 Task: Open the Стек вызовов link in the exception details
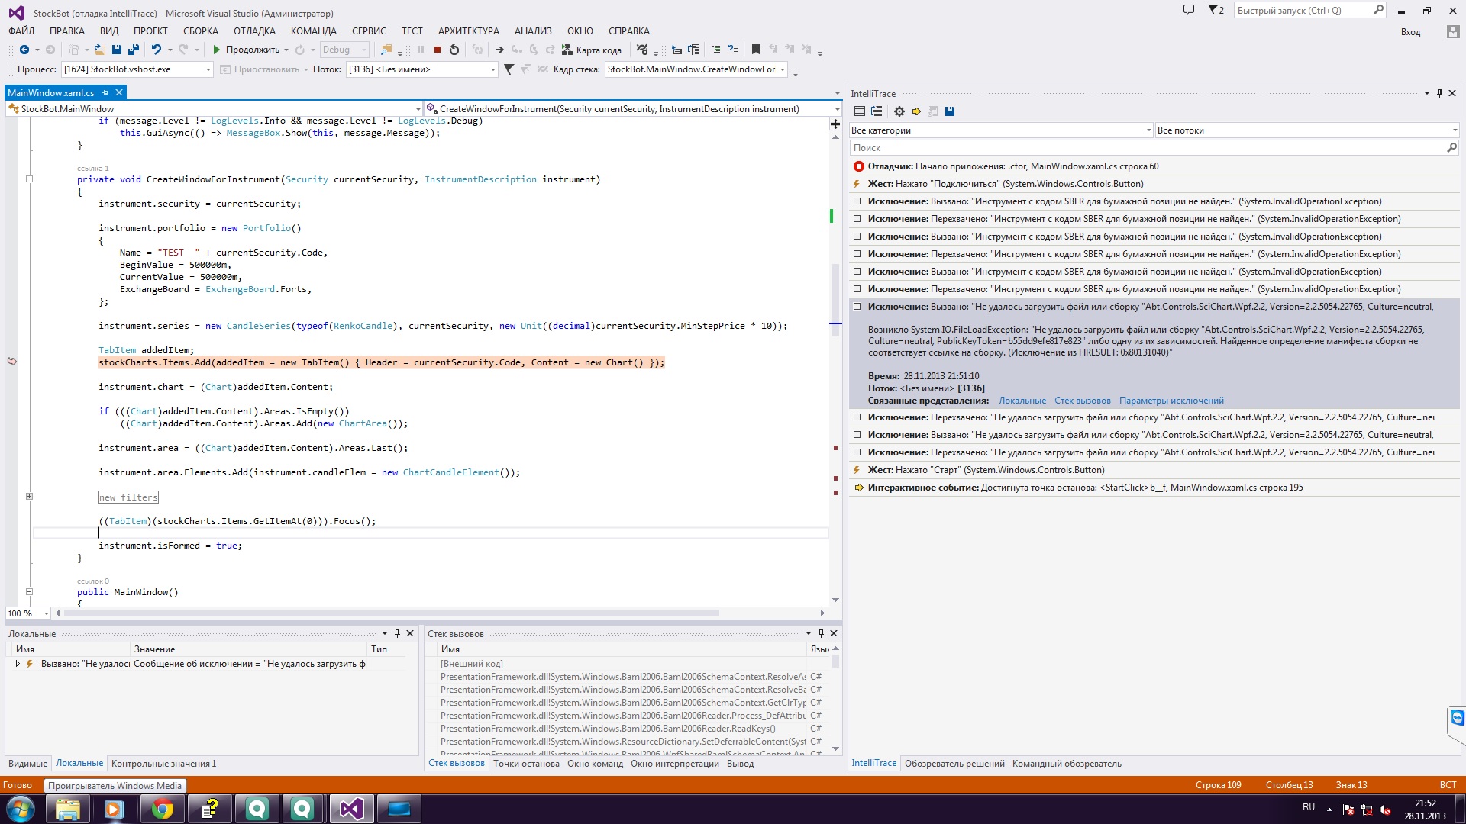pos(1083,401)
